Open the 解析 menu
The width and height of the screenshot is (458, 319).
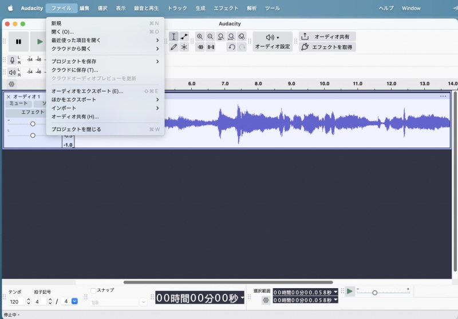click(252, 8)
